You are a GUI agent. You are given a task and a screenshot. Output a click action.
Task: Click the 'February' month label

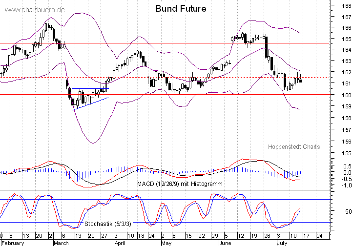13,243
